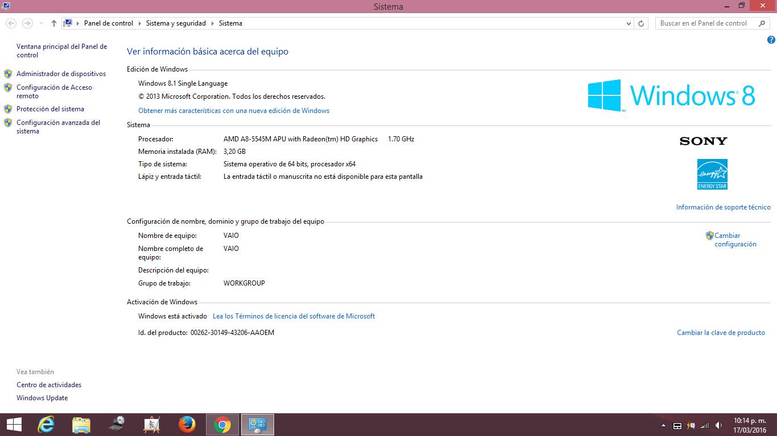Go back with the back arrow
The height and width of the screenshot is (436, 777).
(x=11, y=23)
